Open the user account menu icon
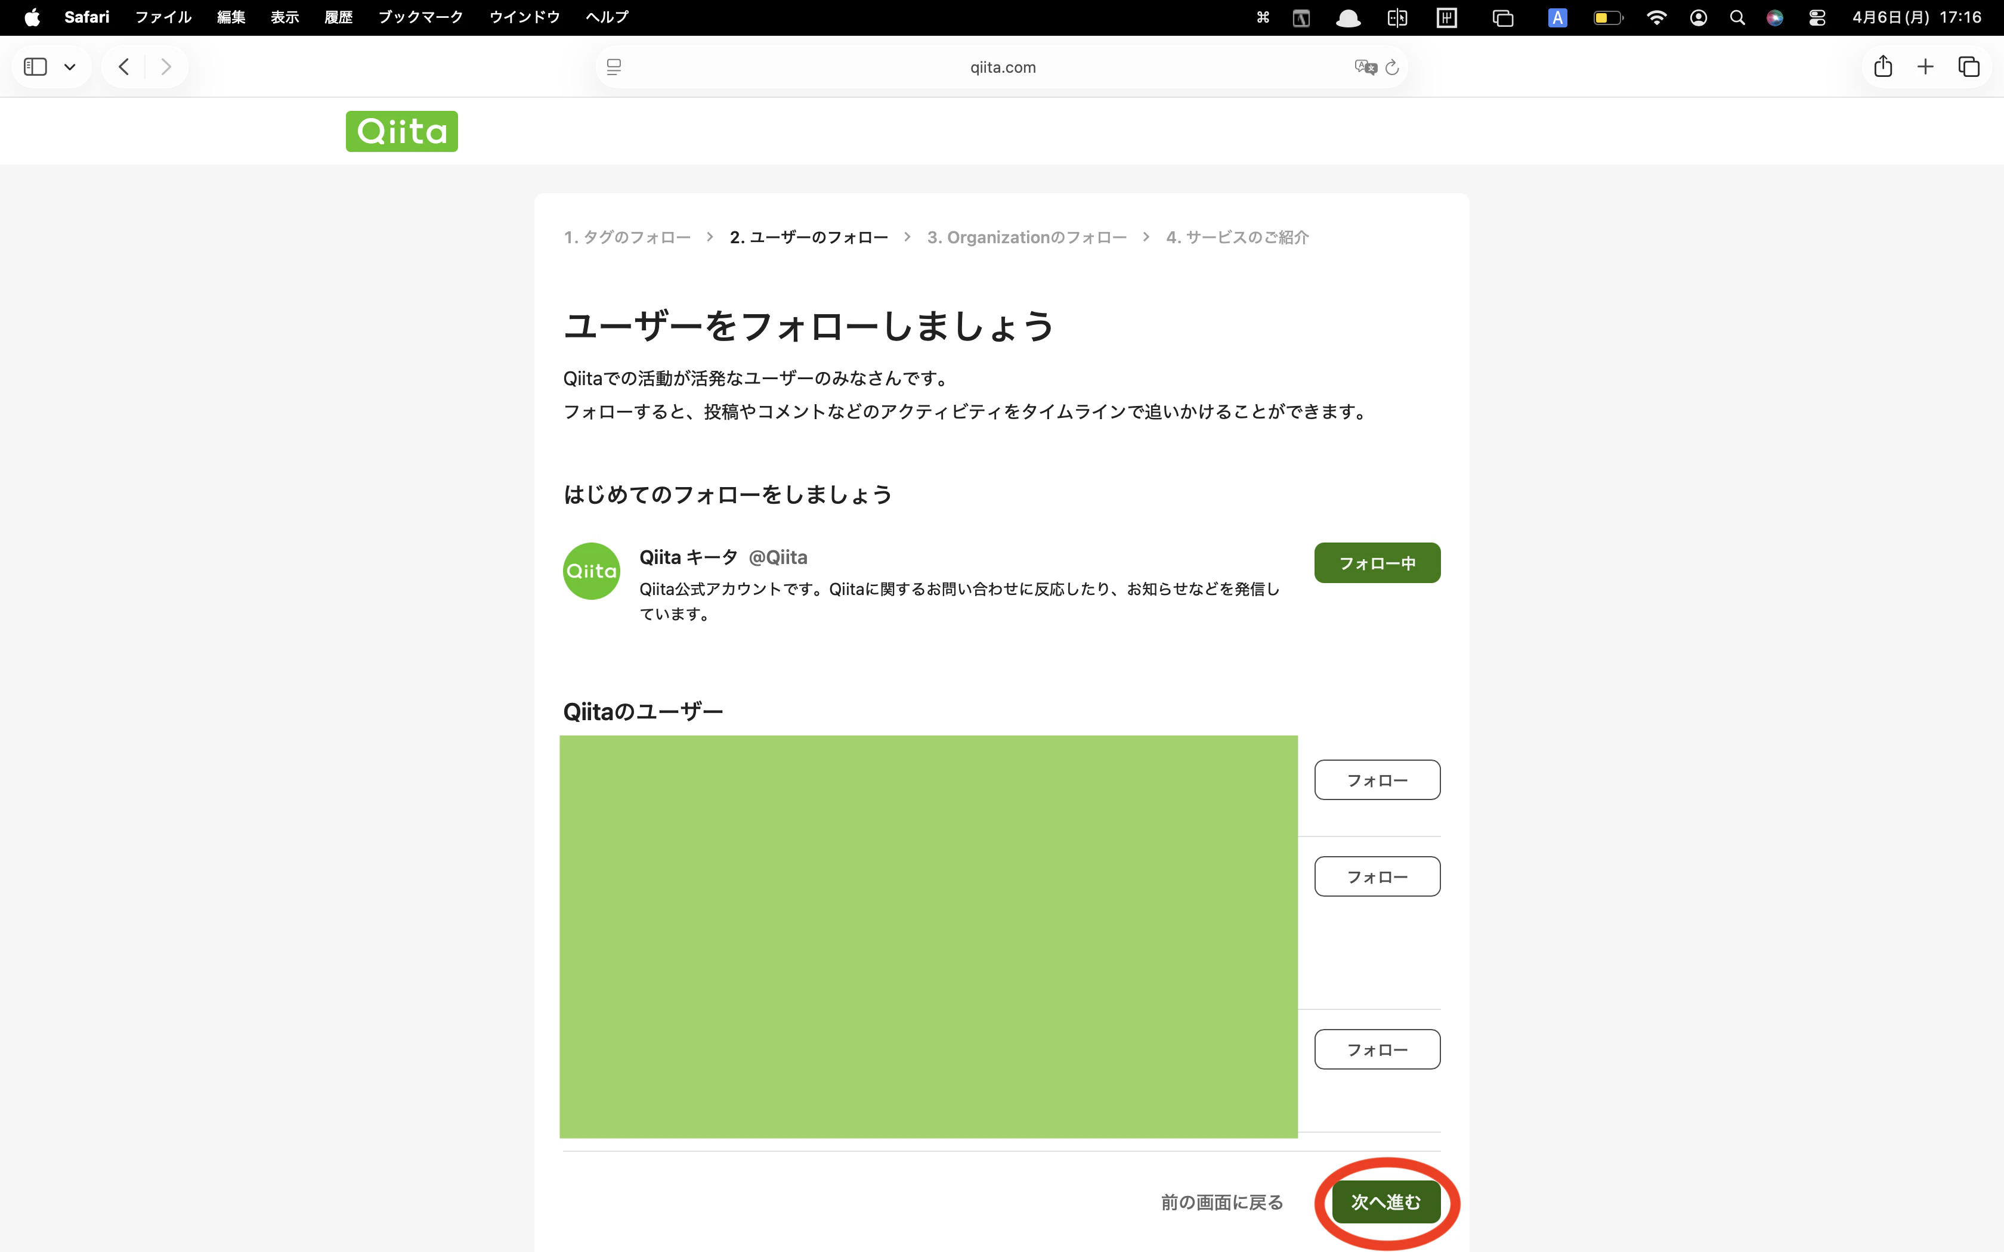Viewport: 2004px width, 1252px height. click(1699, 17)
